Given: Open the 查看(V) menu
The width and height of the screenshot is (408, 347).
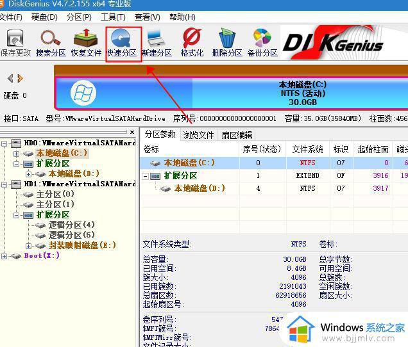Looking at the screenshot, I should (148, 17).
